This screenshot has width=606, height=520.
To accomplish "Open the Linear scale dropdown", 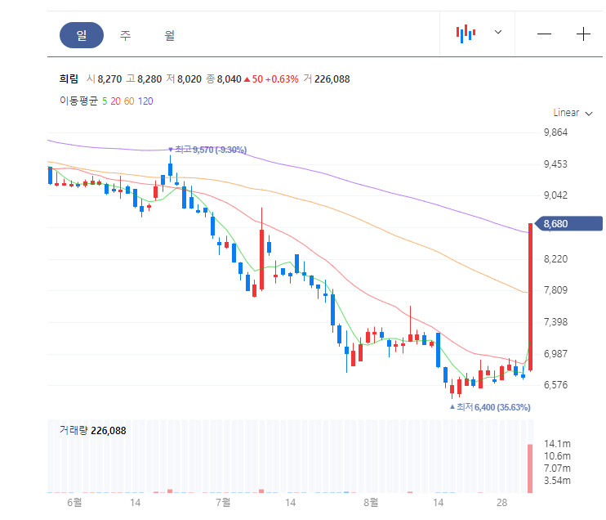I will (x=573, y=113).
